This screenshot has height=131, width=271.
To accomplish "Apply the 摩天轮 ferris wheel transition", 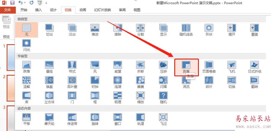I will point(50,119).
